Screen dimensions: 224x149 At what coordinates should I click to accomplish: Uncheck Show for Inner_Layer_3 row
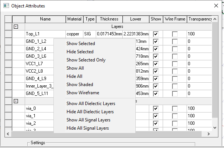(156, 86)
